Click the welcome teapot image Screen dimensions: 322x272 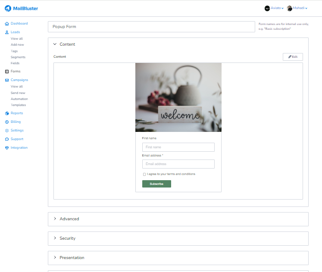tap(178, 97)
